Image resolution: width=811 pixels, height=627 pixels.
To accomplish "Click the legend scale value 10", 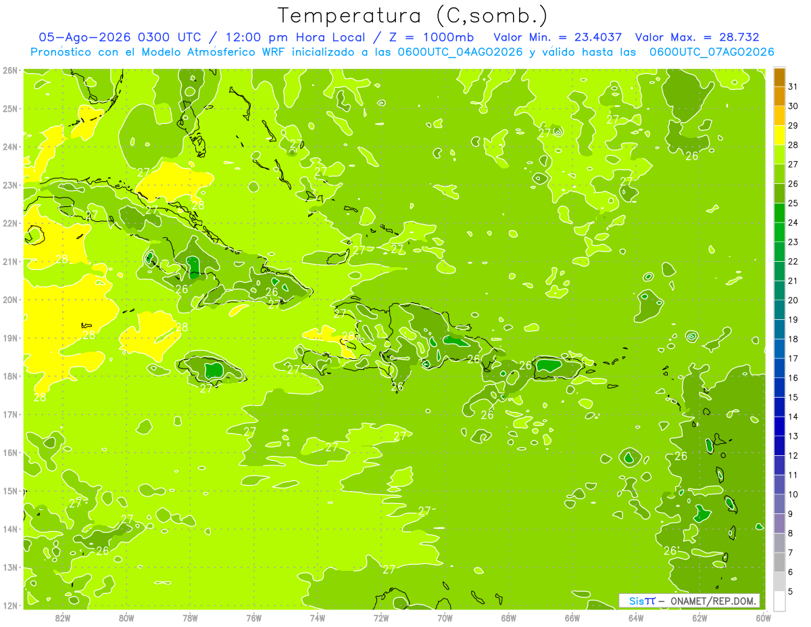I will pos(793,494).
